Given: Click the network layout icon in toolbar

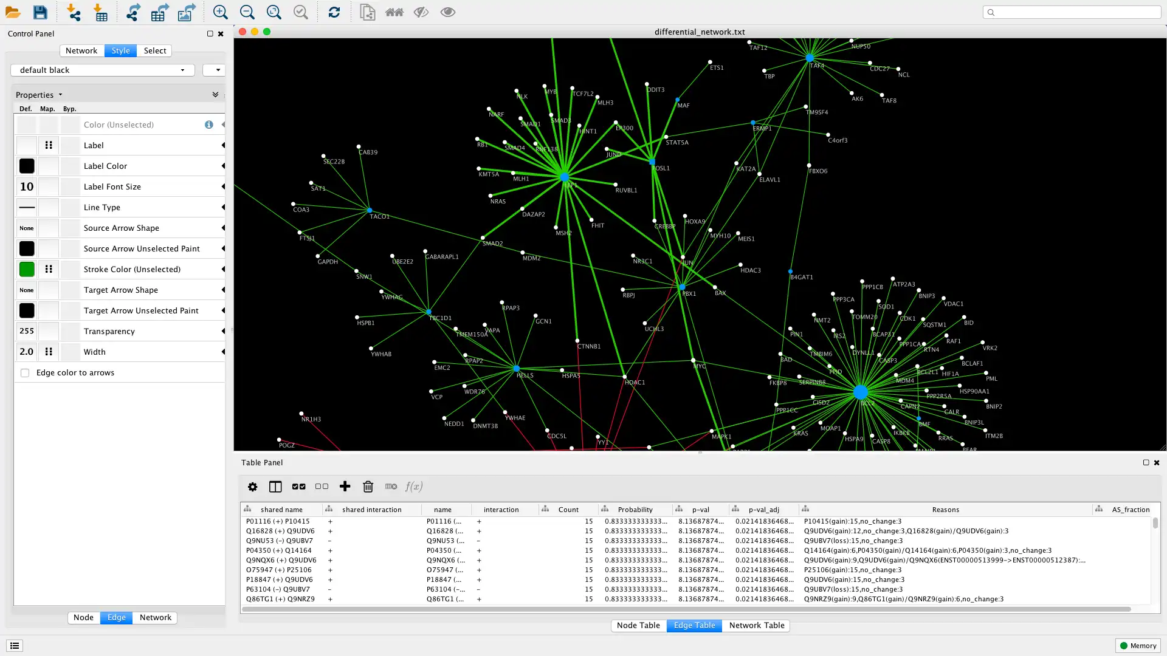Looking at the screenshot, I should (131, 12).
